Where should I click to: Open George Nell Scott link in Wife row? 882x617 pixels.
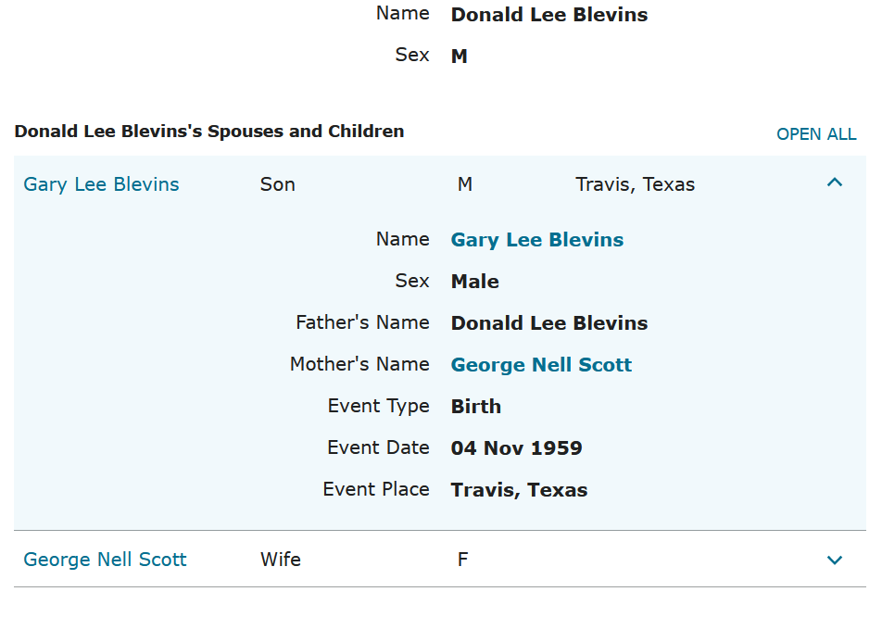pyautogui.click(x=105, y=560)
